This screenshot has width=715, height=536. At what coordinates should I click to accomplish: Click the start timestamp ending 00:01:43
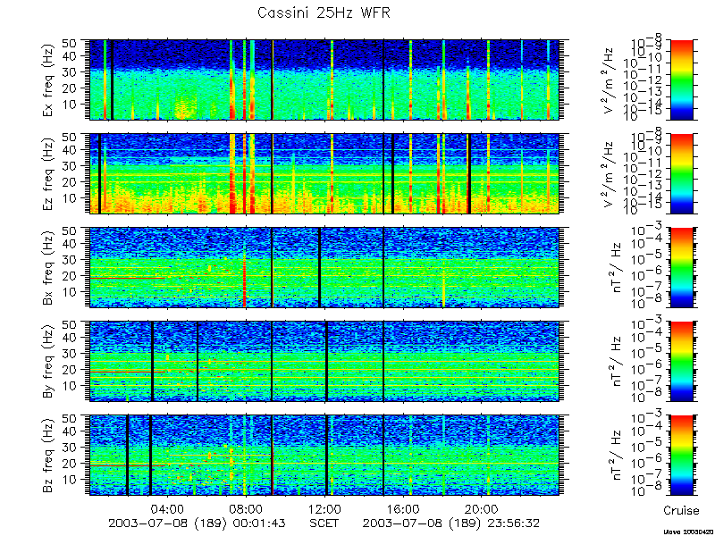(197, 523)
